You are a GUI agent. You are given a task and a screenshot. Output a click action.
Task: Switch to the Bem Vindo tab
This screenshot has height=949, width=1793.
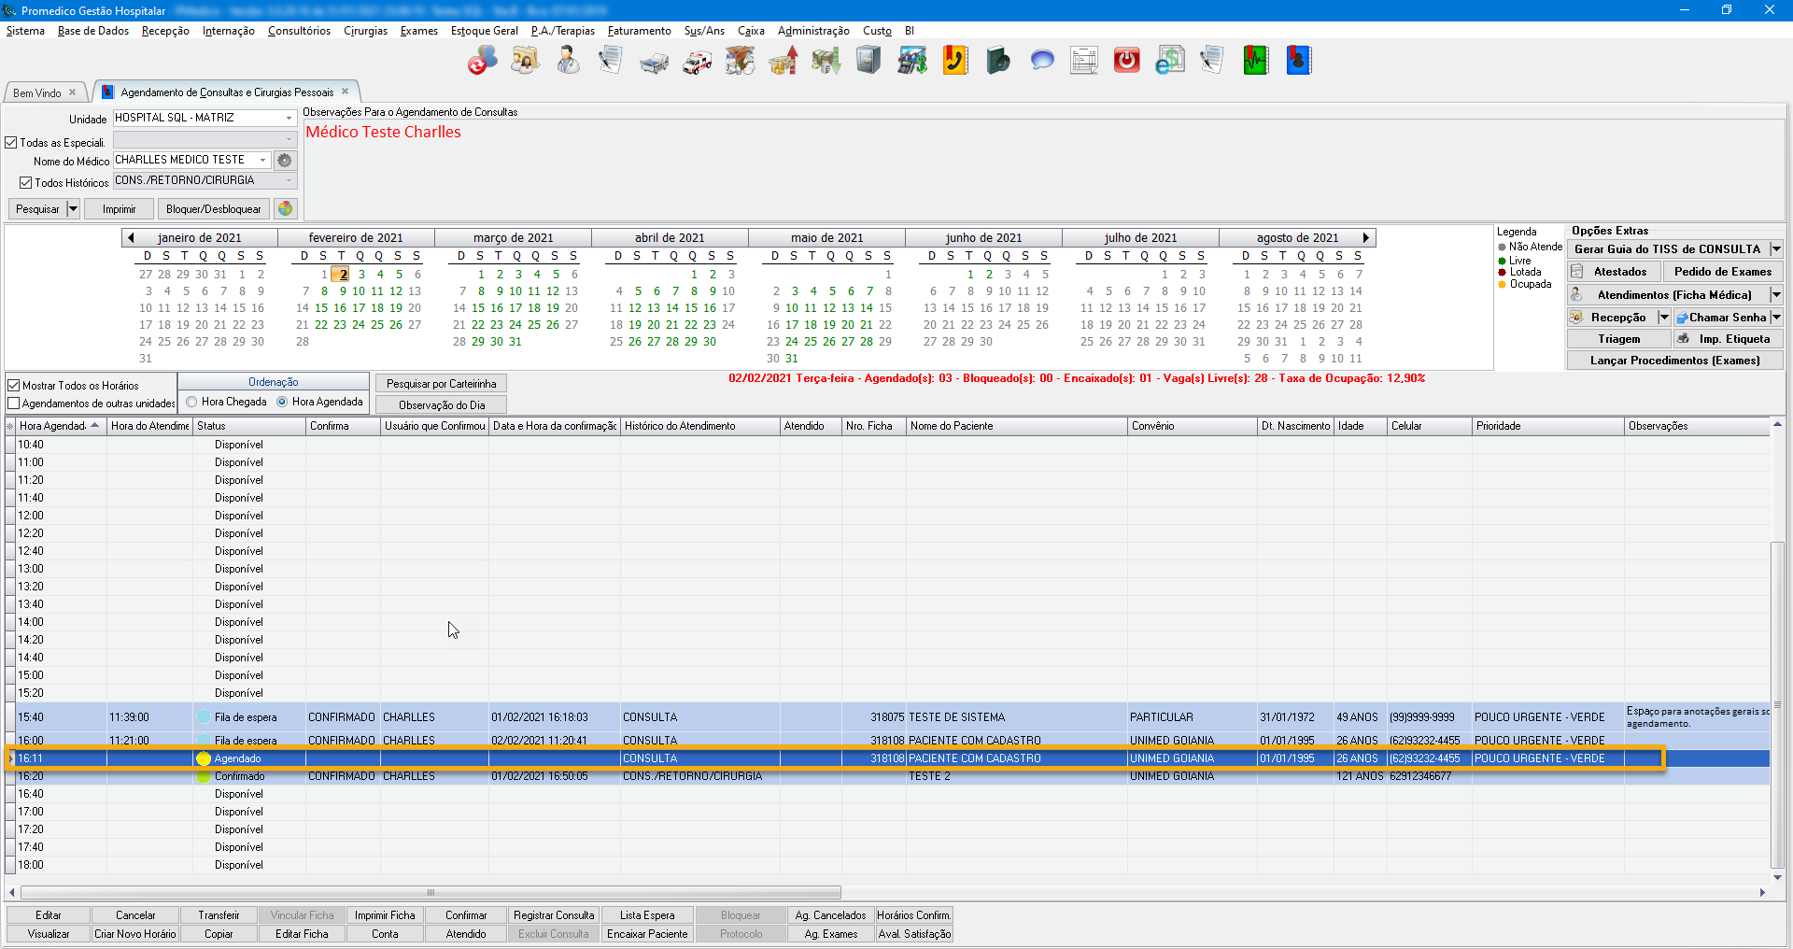pos(37,92)
